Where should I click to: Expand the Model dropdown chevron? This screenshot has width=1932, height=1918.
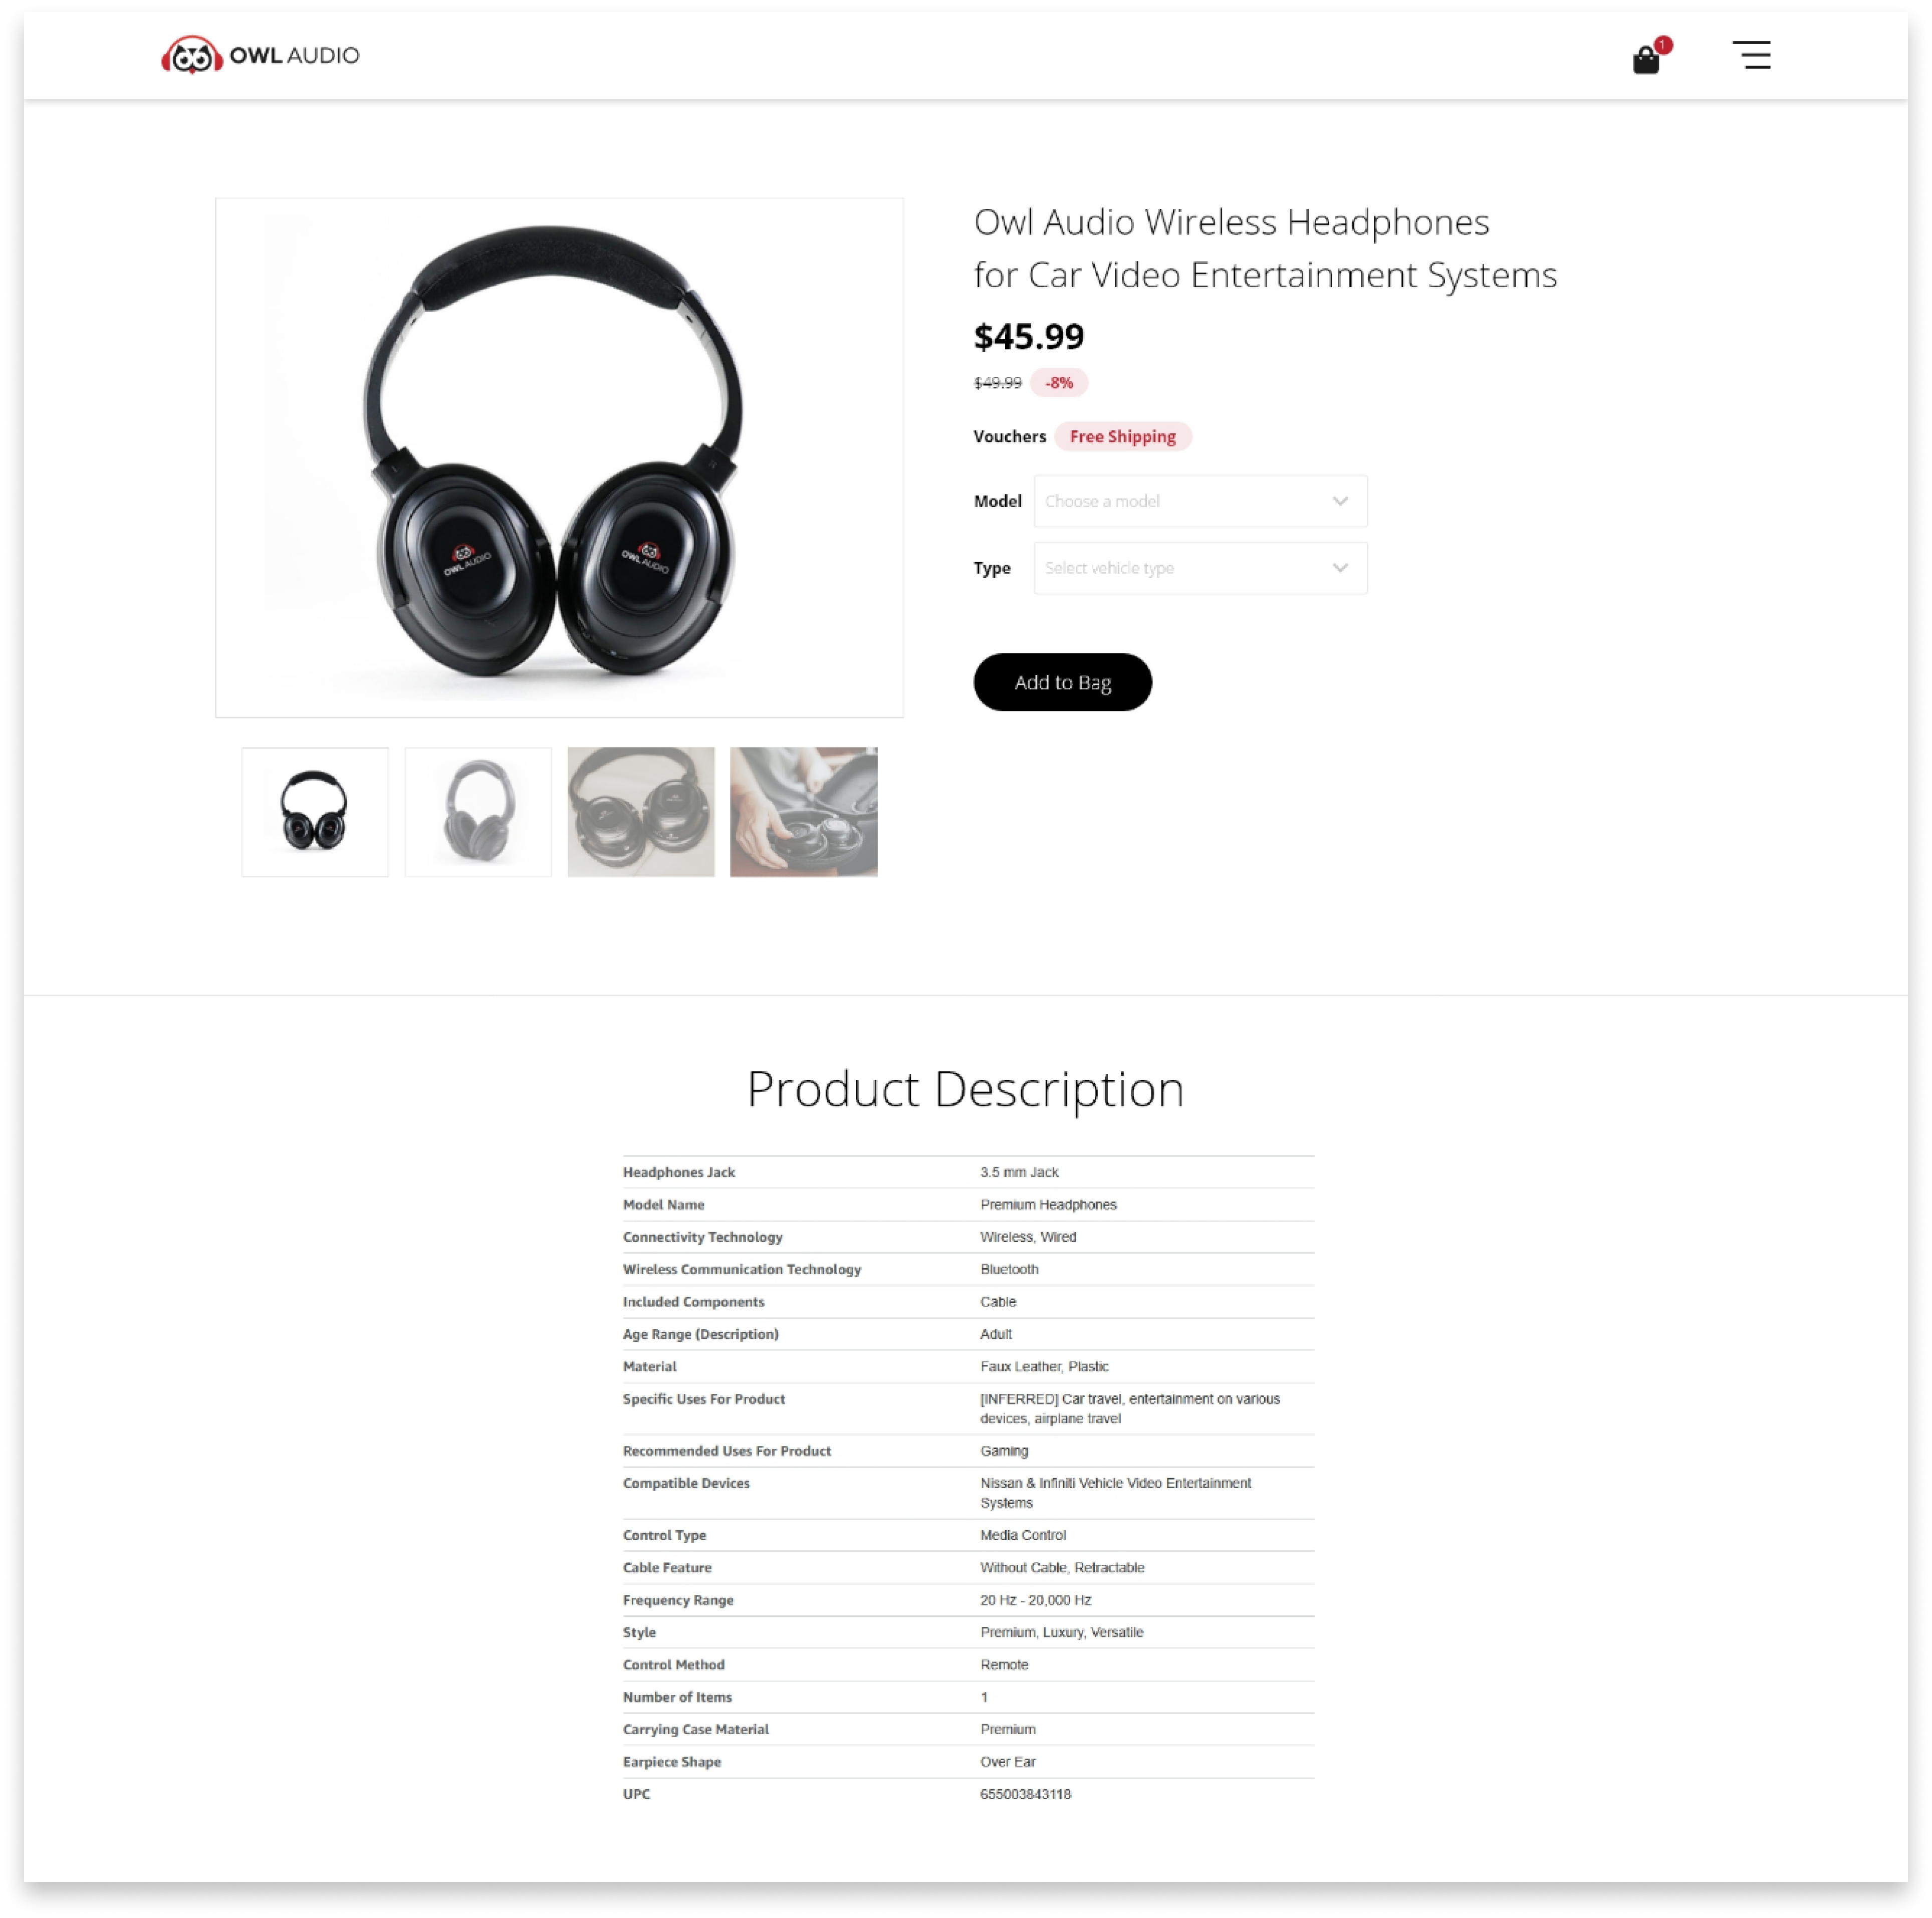(x=1340, y=501)
